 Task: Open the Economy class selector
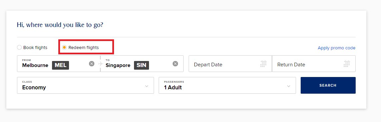[x=85, y=85]
